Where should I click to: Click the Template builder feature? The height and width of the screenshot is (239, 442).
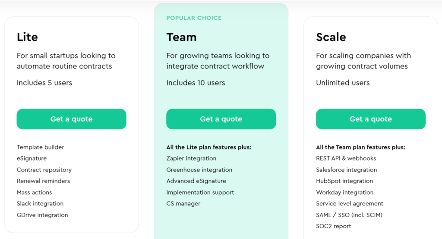coord(40,147)
